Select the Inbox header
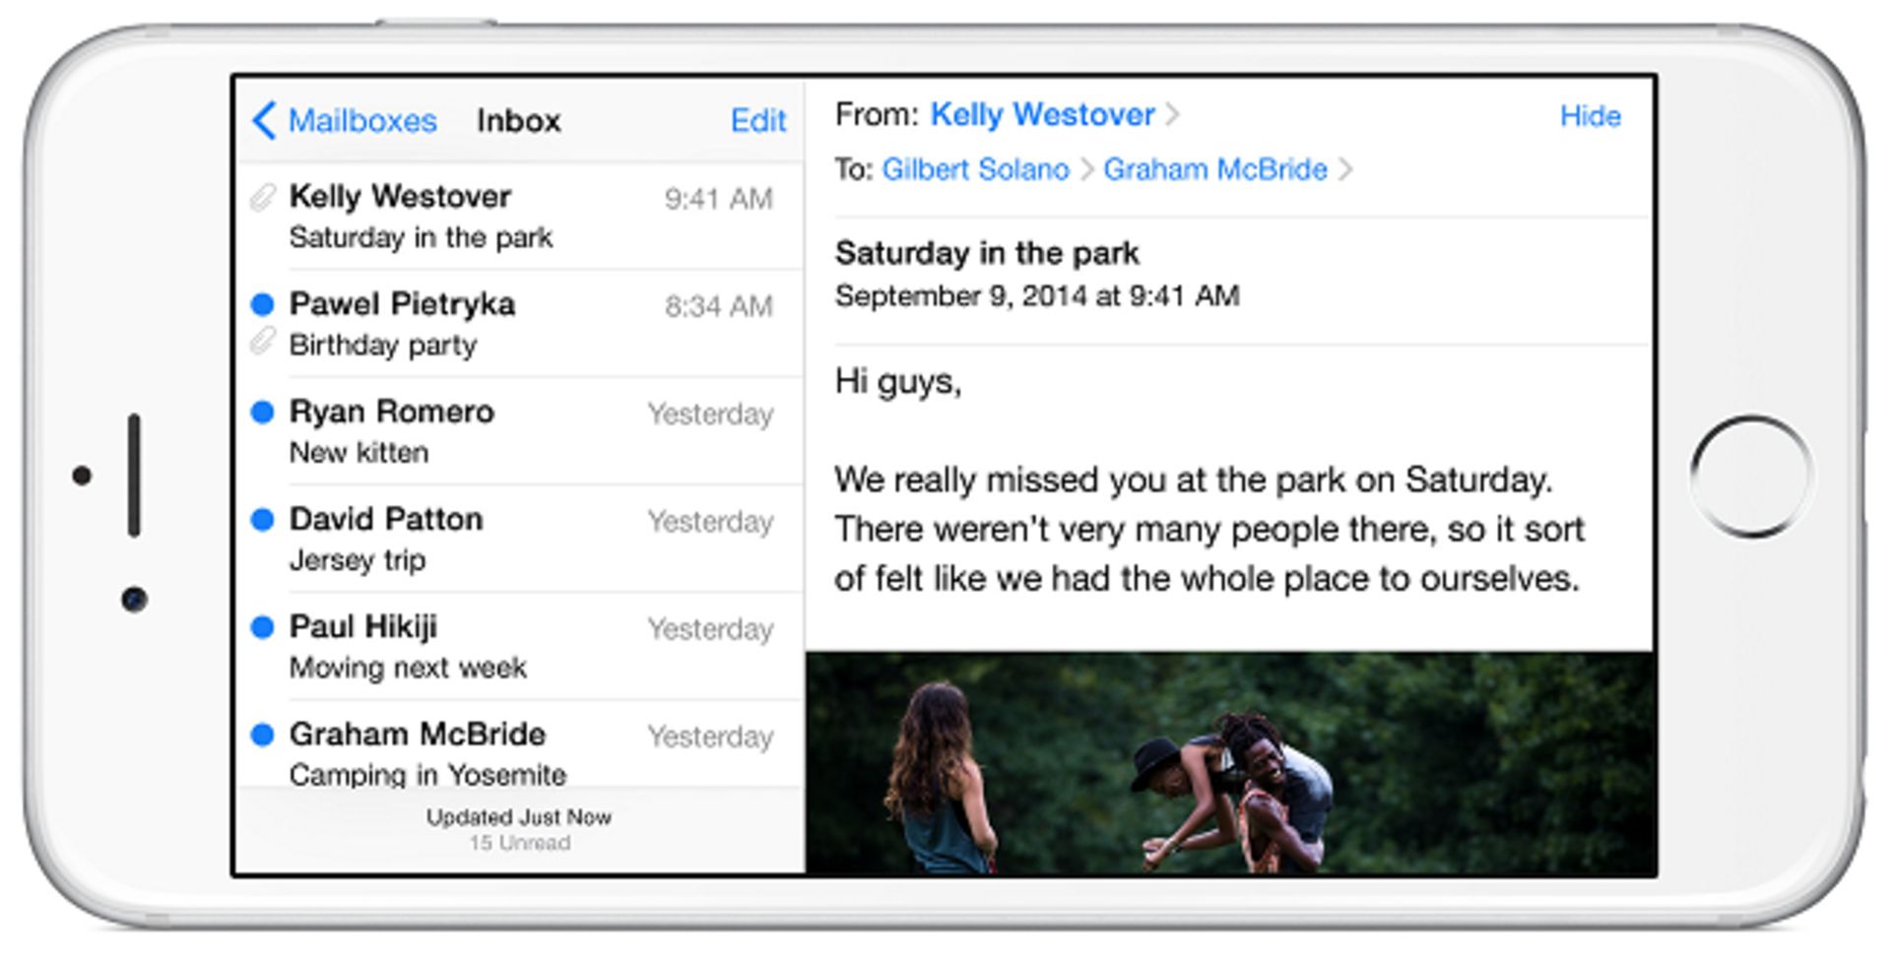Image resolution: width=1891 pixels, height=966 pixels. (519, 120)
